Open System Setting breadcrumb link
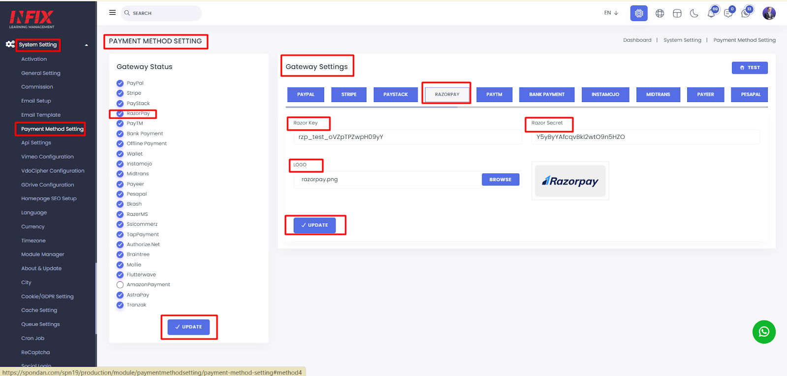Image resolution: width=787 pixels, height=376 pixels. (x=682, y=40)
